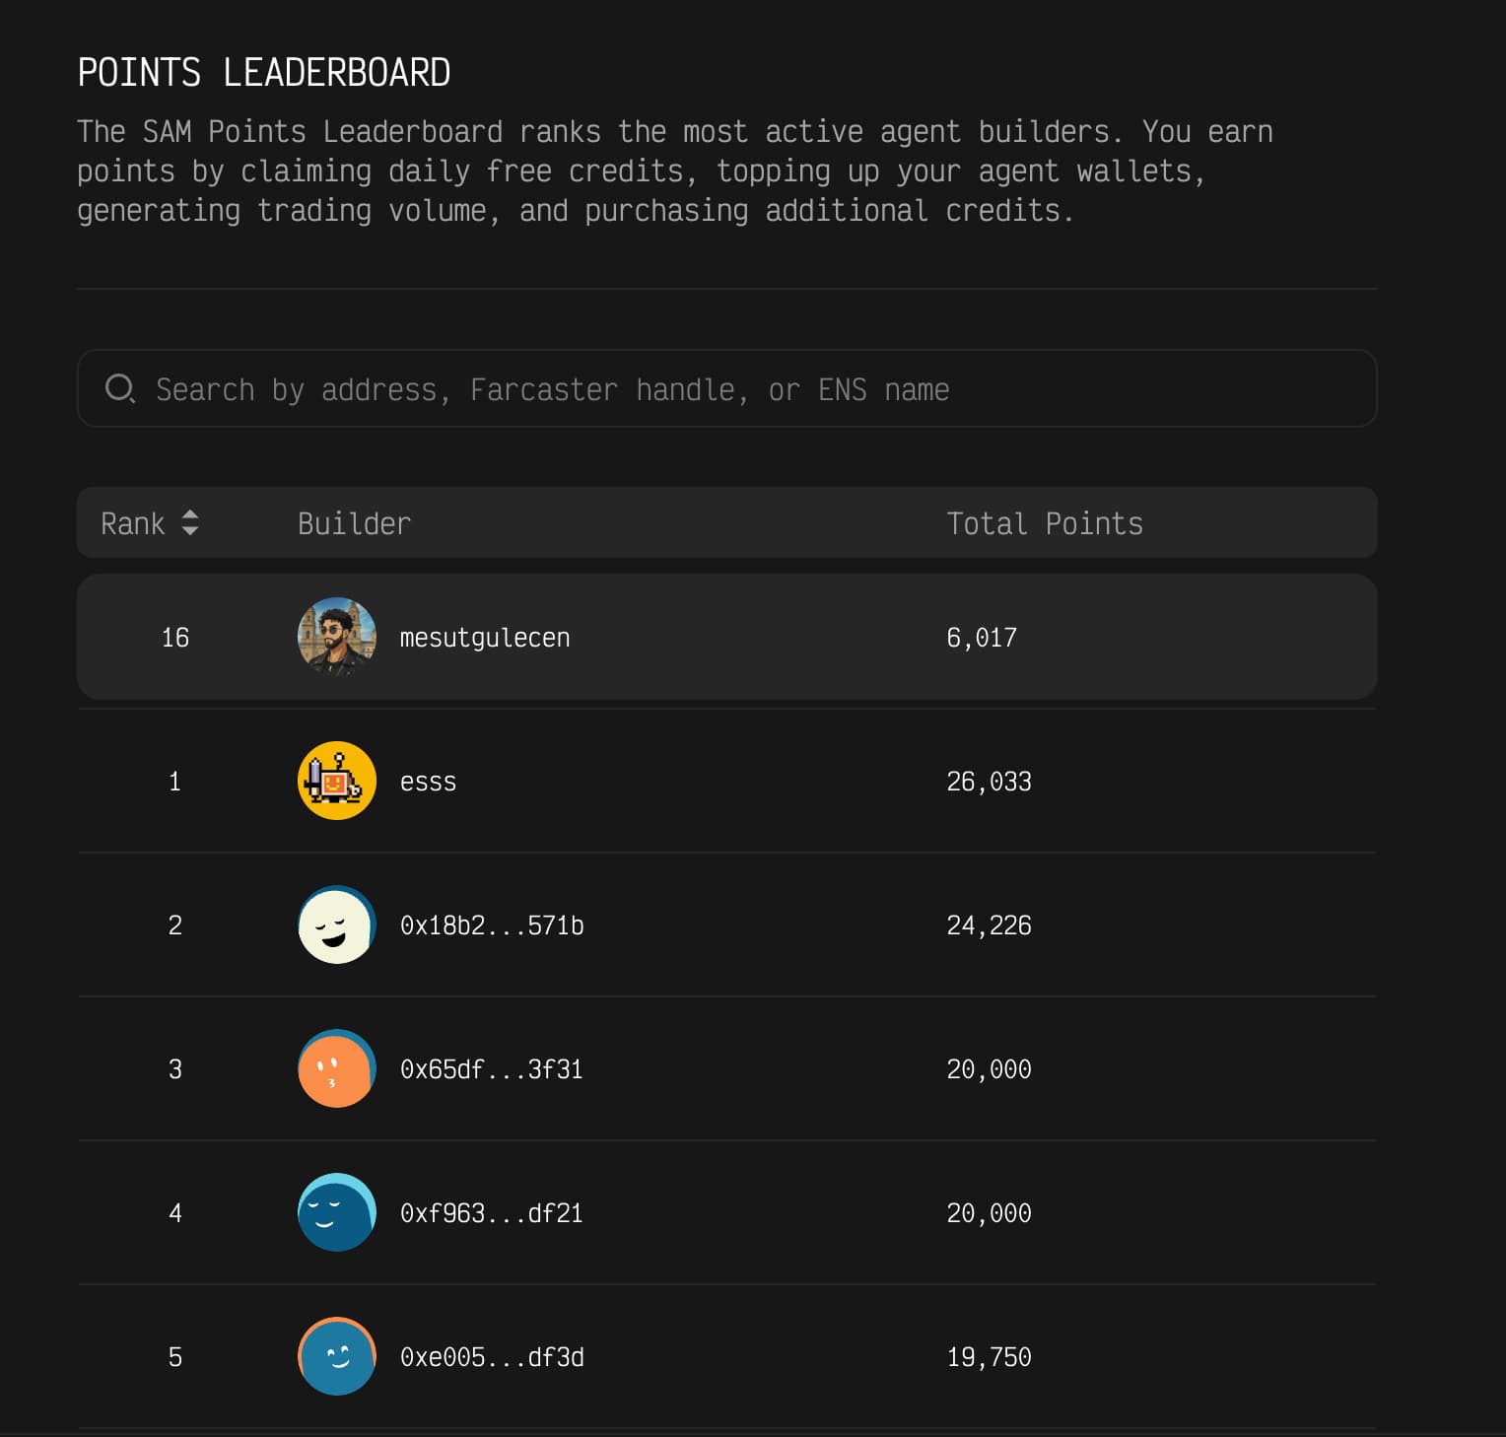Sort by the Rank column header
The image size is (1506, 1437).
point(133,523)
